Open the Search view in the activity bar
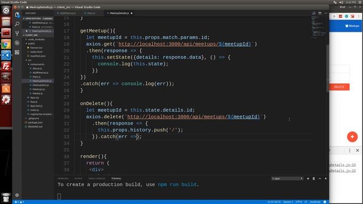Viewport: 363px width, 204px height. [17, 24]
